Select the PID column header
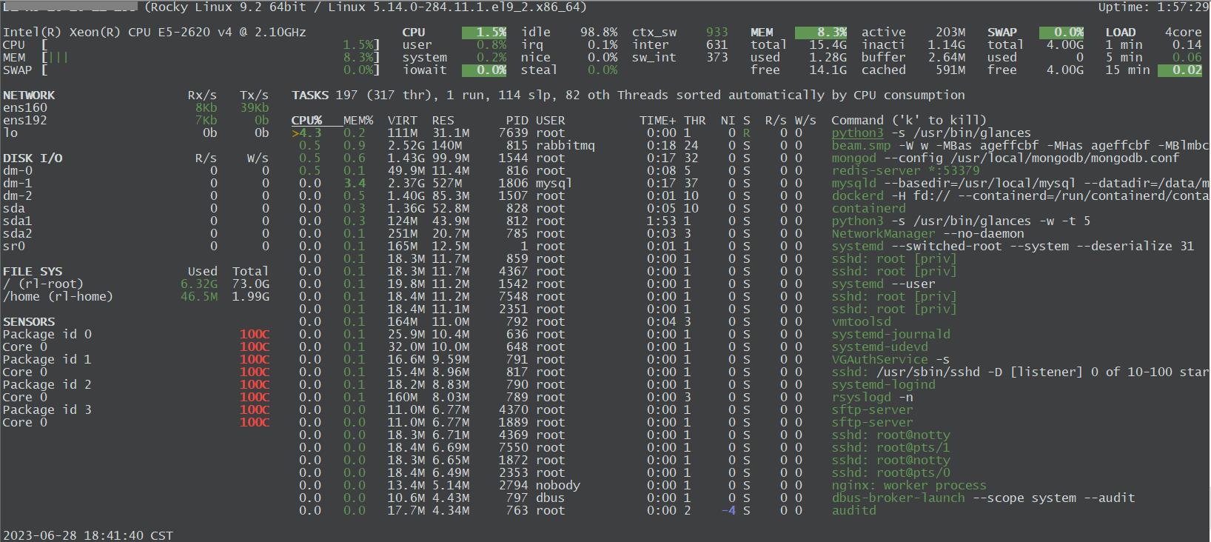 [x=517, y=120]
